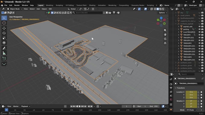This screenshot has width=205, height=115.
Task: Open the viewport Options dropdown
Action: point(162,13)
